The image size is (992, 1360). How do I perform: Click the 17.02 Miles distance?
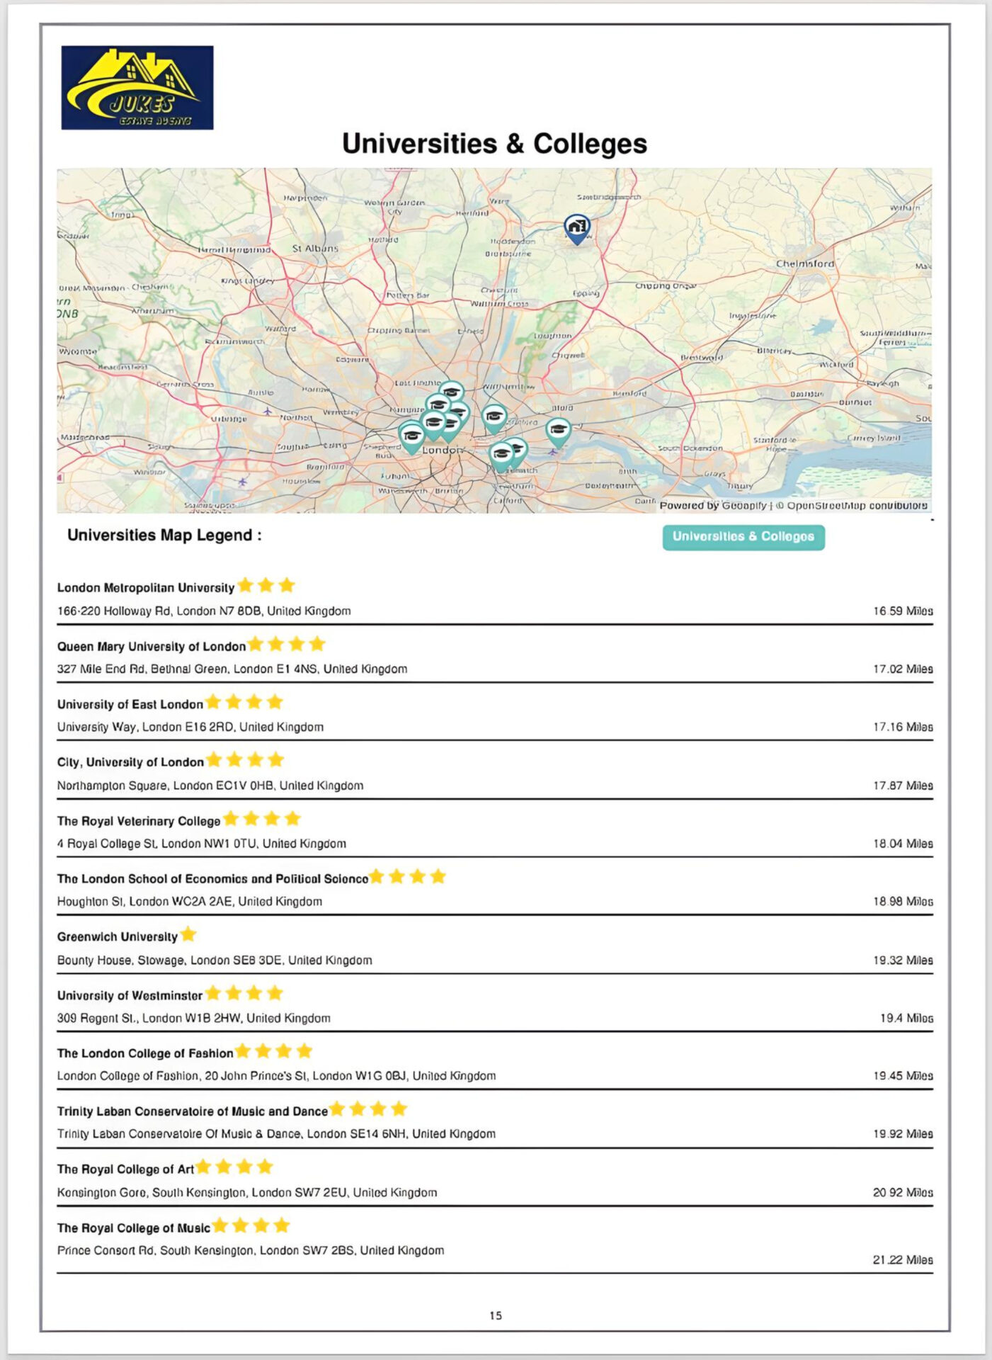pyautogui.click(x=903, y=669)
